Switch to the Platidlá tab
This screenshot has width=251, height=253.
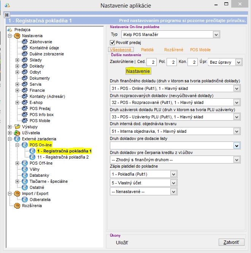coord(147,50)
